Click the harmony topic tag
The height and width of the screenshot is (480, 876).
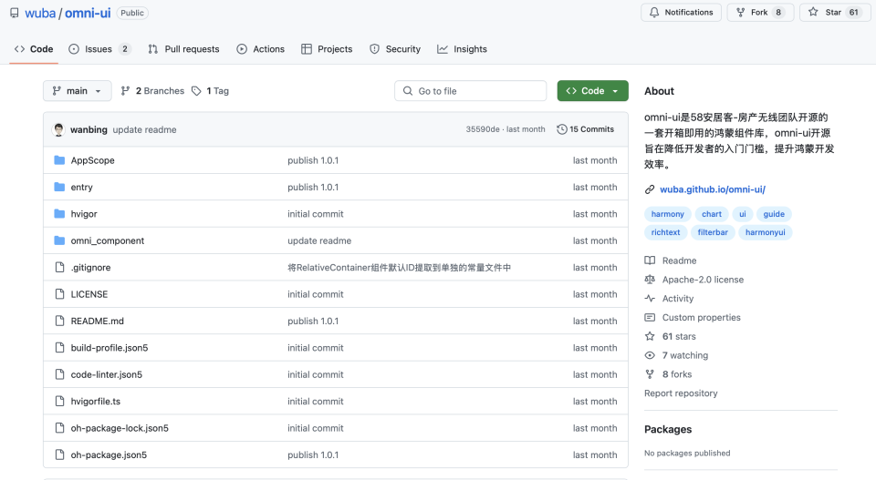coord(668,214)
